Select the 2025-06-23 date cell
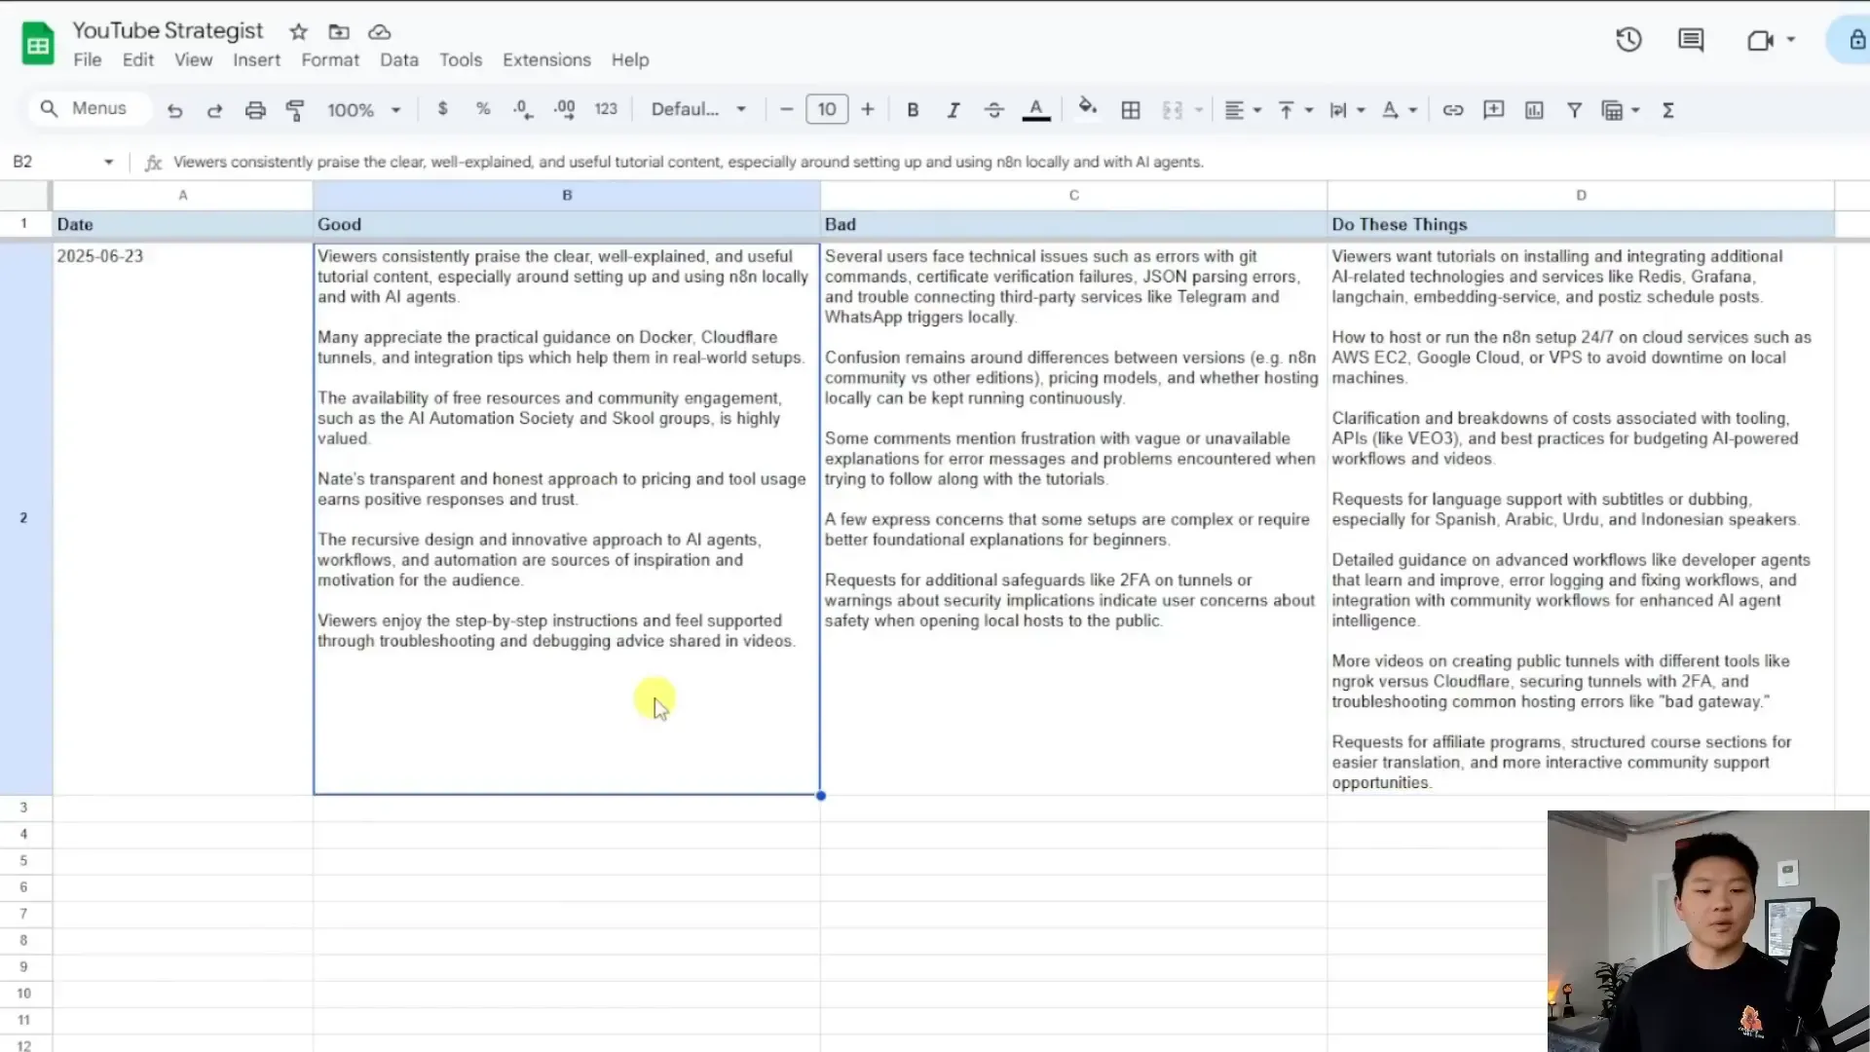 click(x=182, y=517)
